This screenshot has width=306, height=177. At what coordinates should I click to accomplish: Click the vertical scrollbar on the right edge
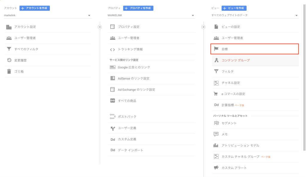tap(304, 78)
